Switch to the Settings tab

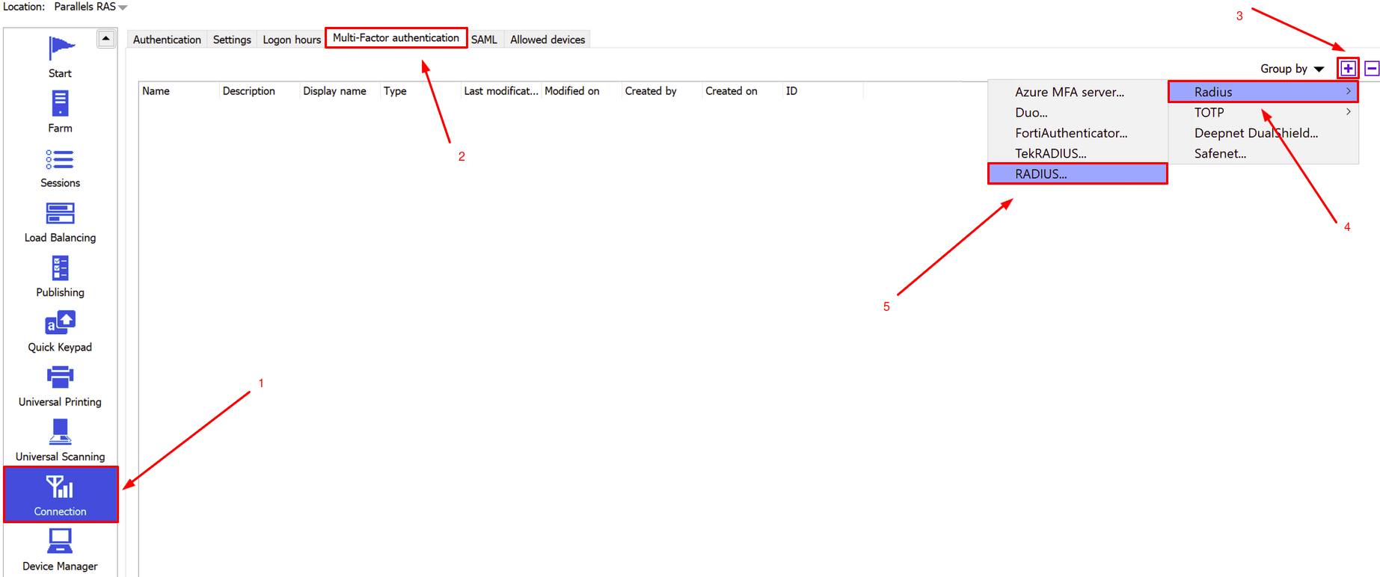pos(232,40)
